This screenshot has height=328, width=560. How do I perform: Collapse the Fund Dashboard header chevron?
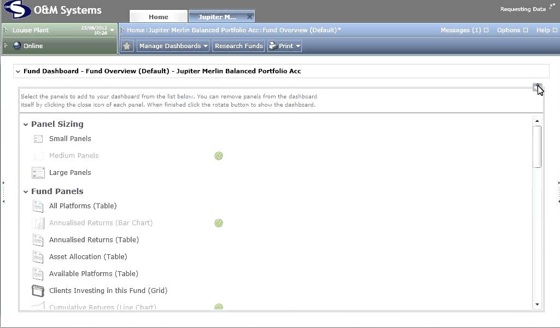click(x=18, y=72)
